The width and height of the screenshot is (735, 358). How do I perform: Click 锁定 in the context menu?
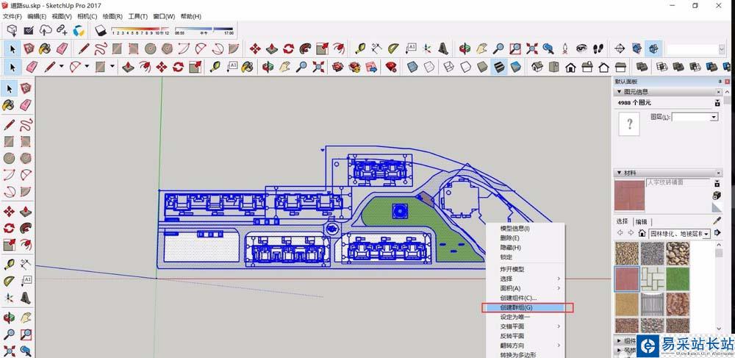click(506, 257)
